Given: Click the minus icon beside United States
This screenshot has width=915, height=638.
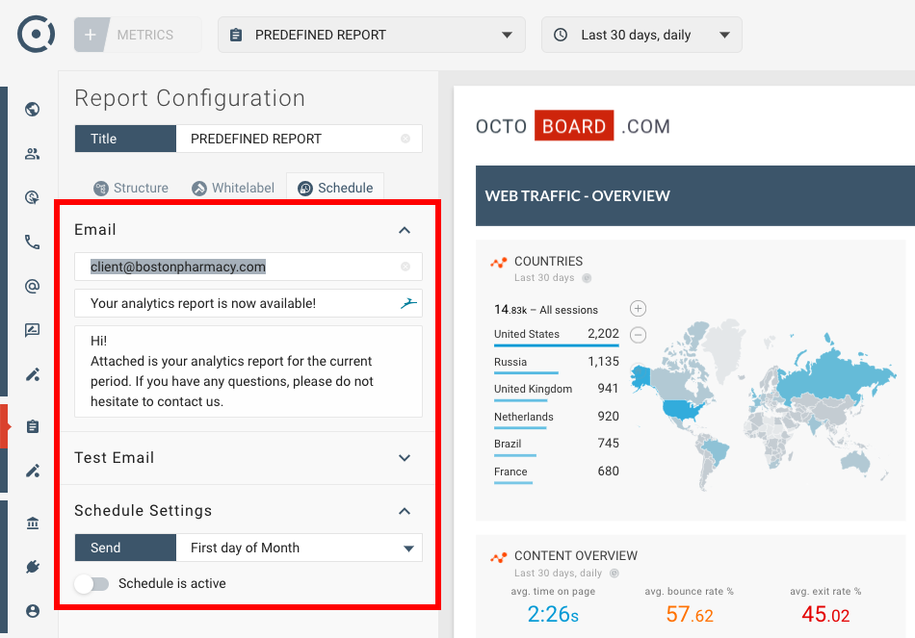Looking at the screenshot, I should point(638,335).
